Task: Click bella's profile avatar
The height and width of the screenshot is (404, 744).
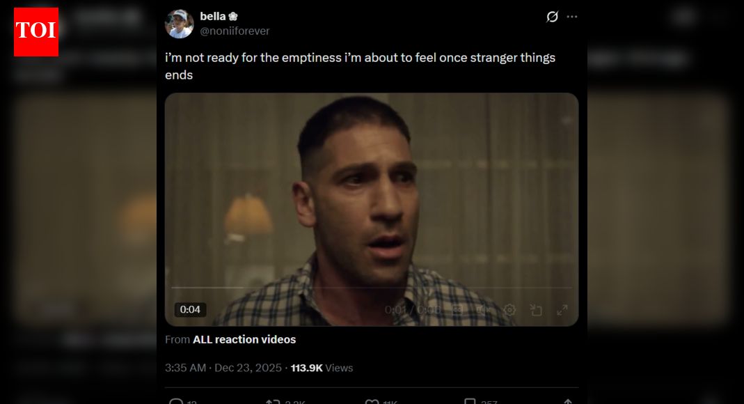Action: [x=179, y=24]
